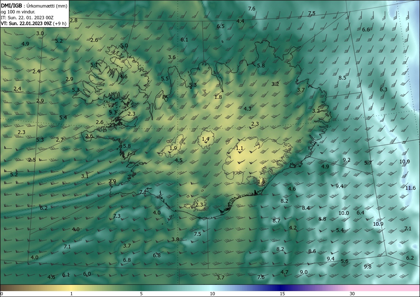Click the '4.2' value on the map
The height and width of the screenshot is (297, 420).
click(293, 228)
